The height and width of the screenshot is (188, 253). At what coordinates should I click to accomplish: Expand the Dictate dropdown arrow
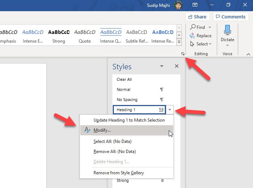tap(227, 45)
